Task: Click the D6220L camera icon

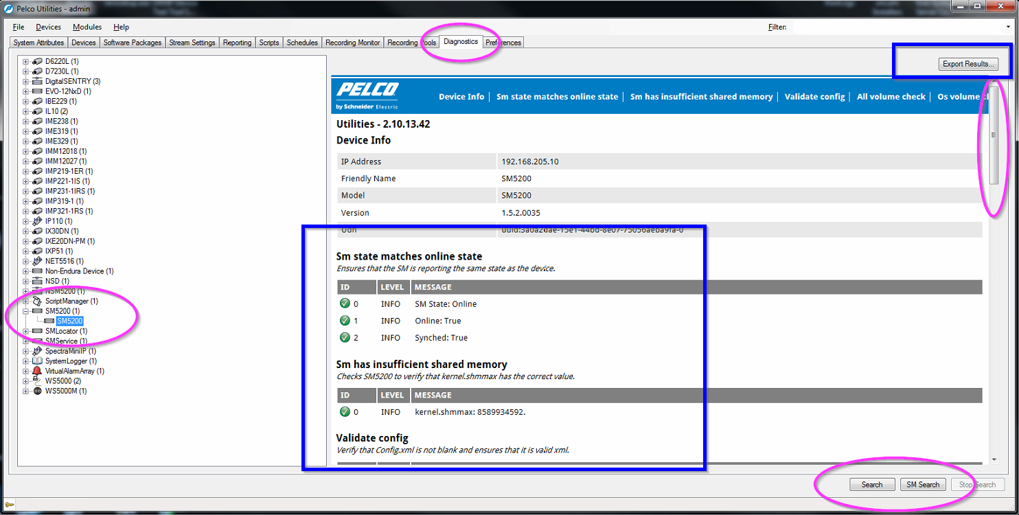Action: click(37, 62)
